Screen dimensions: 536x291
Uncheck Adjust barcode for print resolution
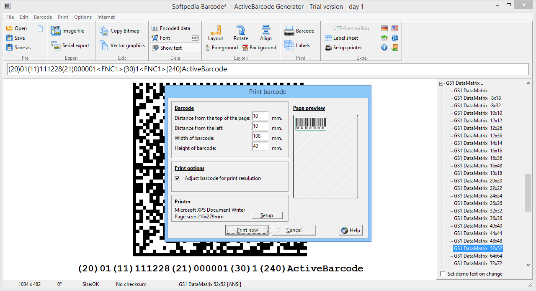point(178,178)
